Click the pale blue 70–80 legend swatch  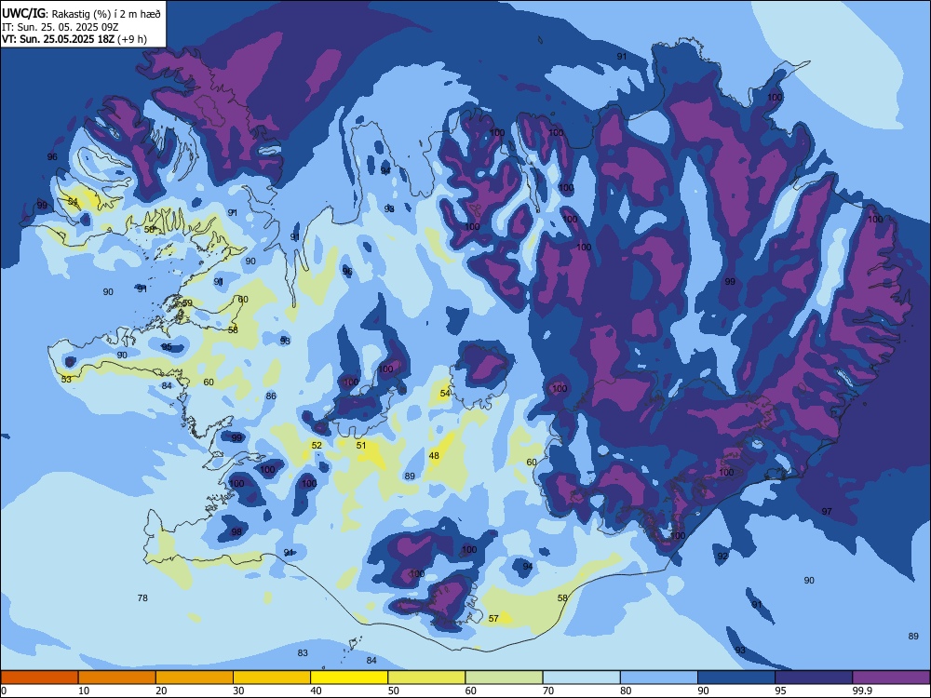582,678
